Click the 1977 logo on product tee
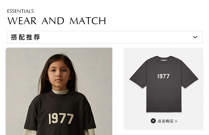The width and height of the screenshot is (209, 135). 163,76
